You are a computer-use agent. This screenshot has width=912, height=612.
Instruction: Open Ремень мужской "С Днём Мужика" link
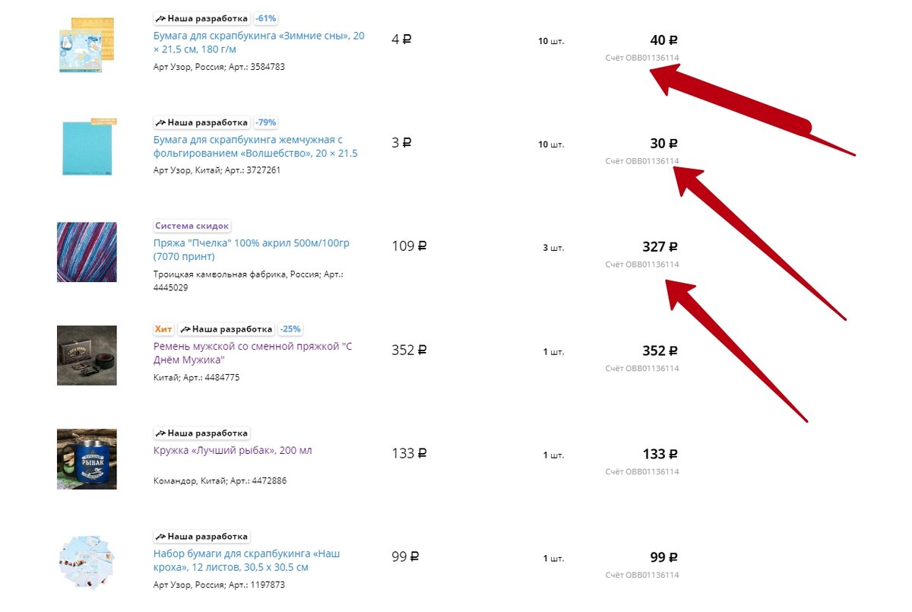(x=253, y=353)
